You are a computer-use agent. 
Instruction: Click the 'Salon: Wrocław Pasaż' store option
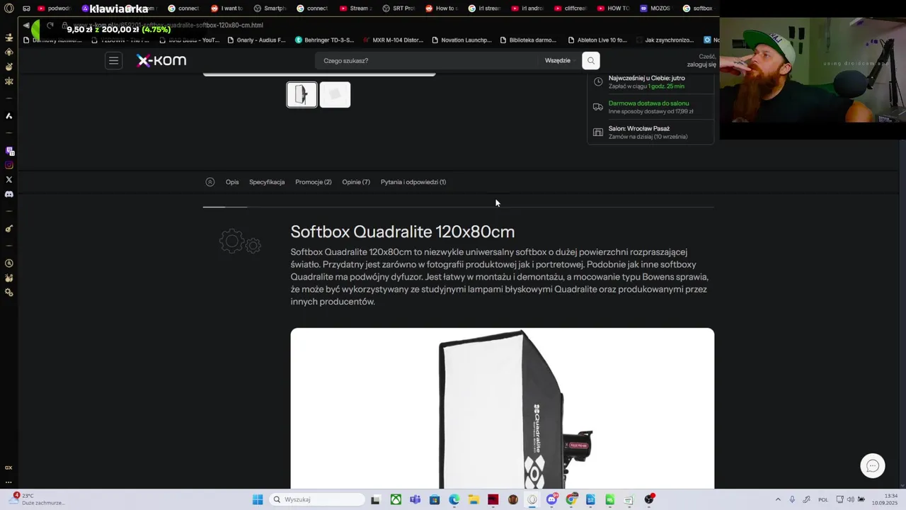[x=650, y=132]
